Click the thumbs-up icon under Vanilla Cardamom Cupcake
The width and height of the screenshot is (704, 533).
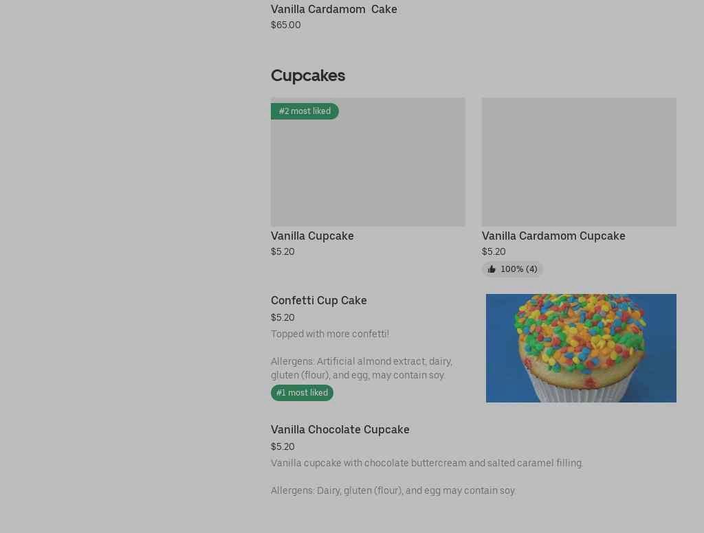click(492, 269)
